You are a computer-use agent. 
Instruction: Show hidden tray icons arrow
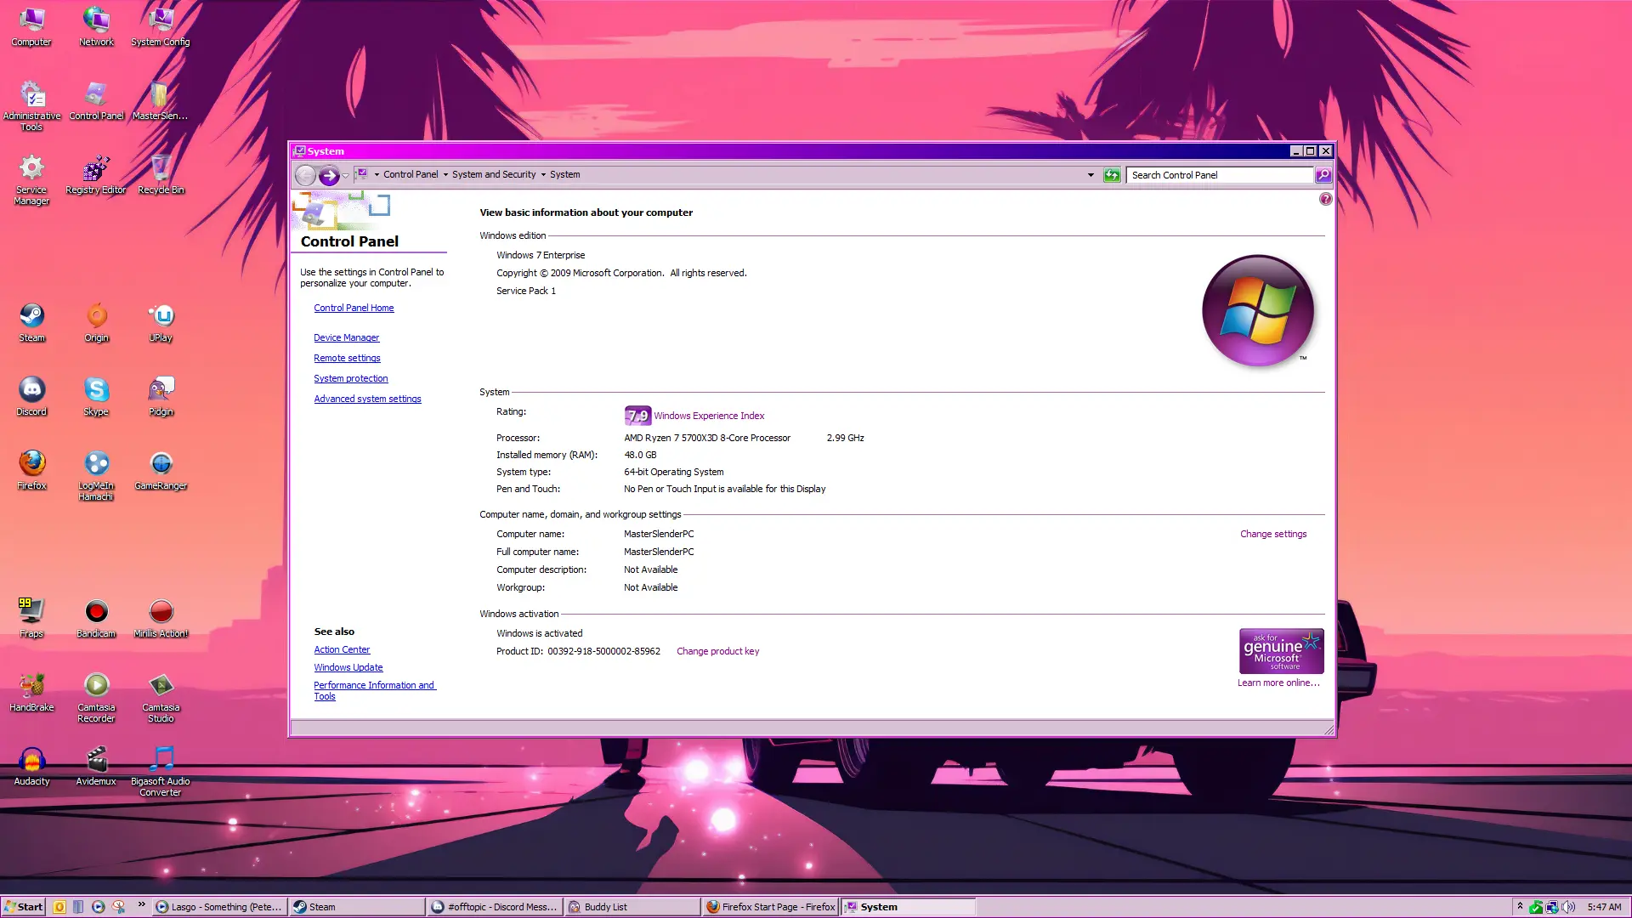click(1520, 907)
